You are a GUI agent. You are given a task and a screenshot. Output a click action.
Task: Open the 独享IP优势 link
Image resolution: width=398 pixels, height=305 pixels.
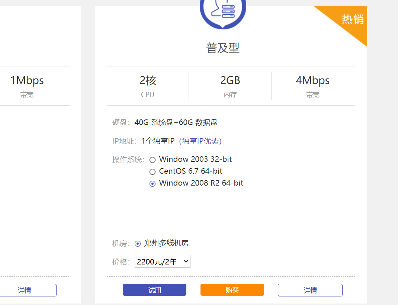200,141
